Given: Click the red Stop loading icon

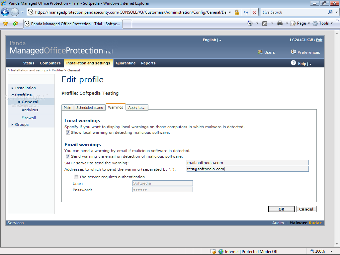Looking at the screenshot, I should [254, 12].
